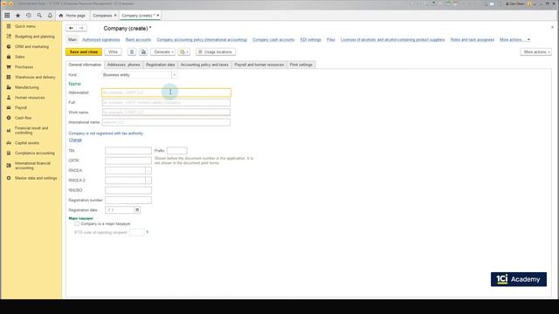
Task: Open Payroll and human resources tab
Action: pyautogui.click(x=259, y=65)
